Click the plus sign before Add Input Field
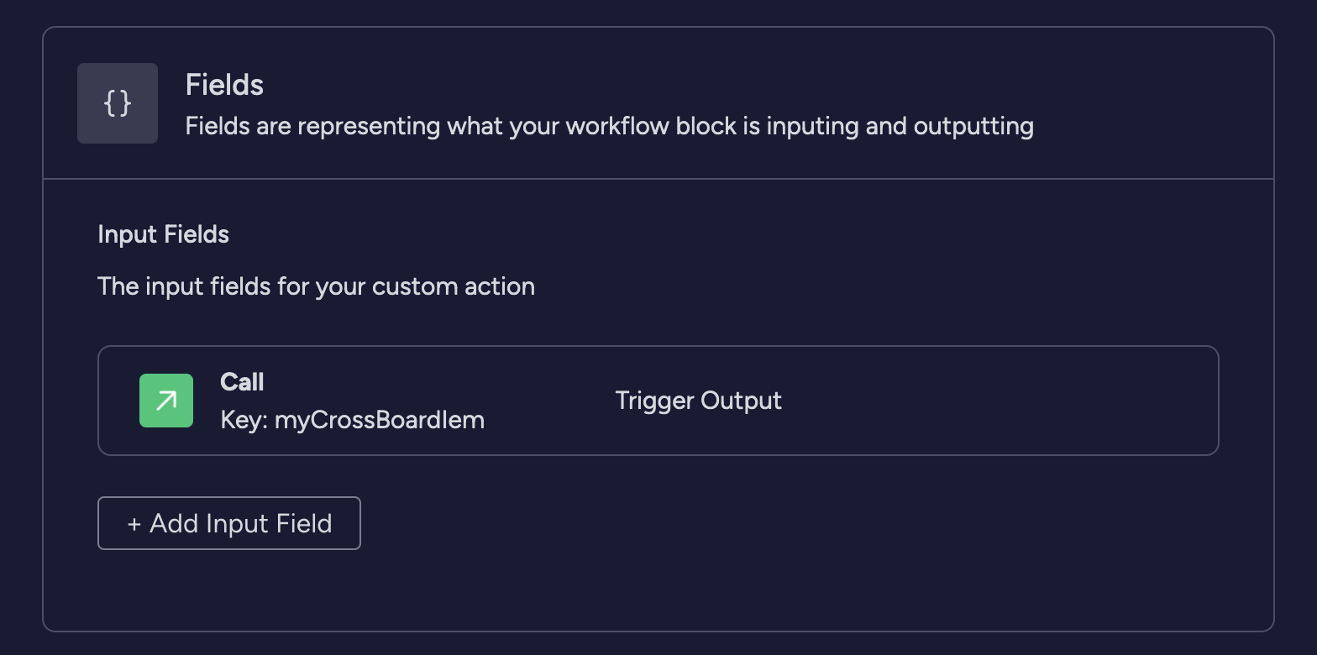Screen dimensions: 1317x655 (x=134, y=524)
